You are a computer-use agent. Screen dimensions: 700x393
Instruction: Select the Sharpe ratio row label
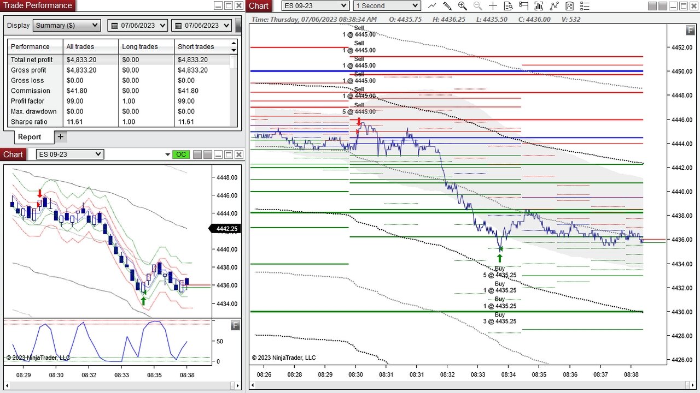coord(29,122)
